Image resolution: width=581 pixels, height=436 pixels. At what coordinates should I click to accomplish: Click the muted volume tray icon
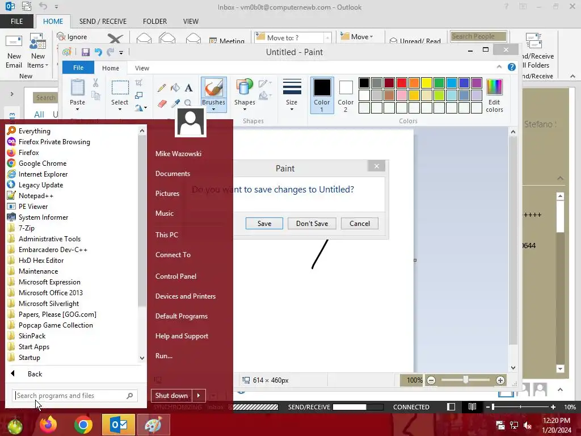[527, 426]
